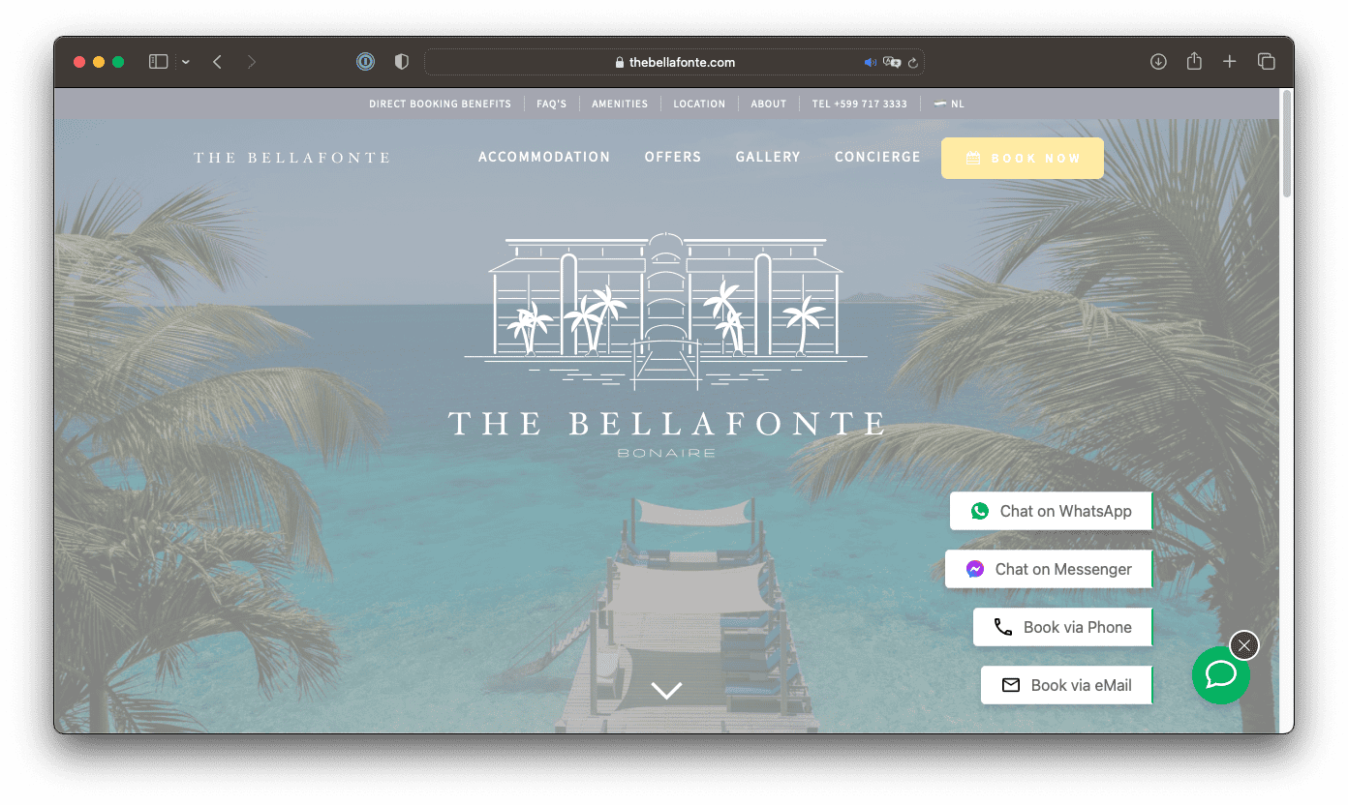Screen dimensions: 1348x805
Task: Show downloads in Safari toolbar
Action: tap(1158, 62)
